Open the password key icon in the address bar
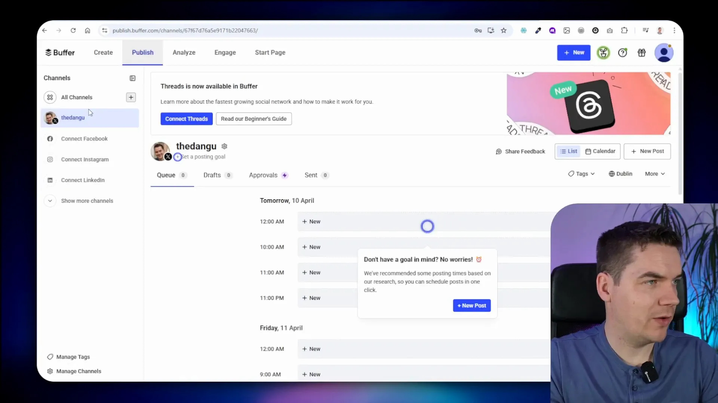 (478, 31)
